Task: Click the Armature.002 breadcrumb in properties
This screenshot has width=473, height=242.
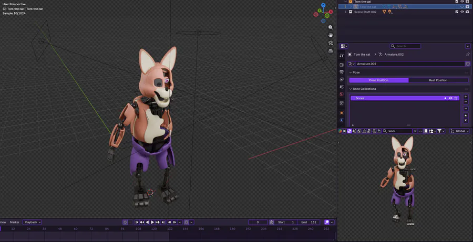Action: [394, 55]
